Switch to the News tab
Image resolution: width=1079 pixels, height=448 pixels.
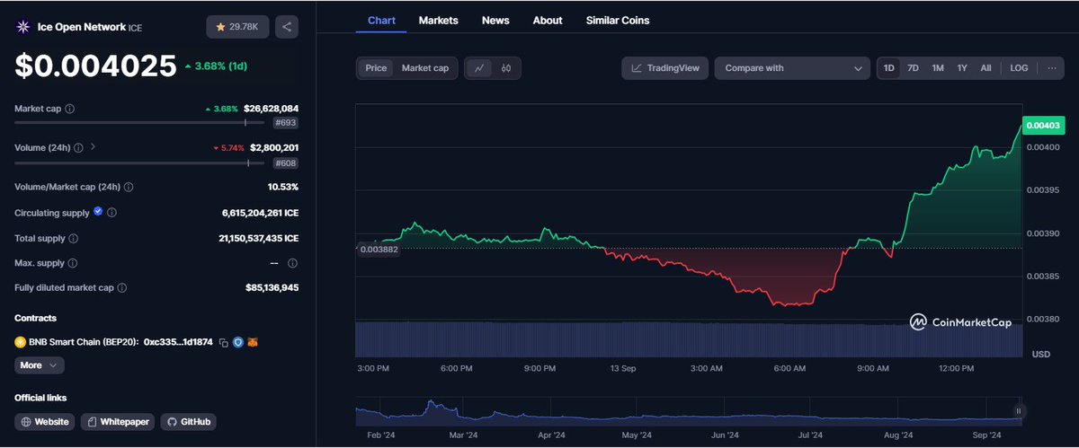pyautogui.click(x=495, y=20)
